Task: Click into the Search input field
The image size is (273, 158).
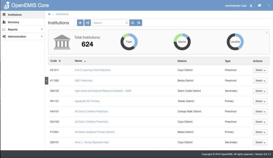Action: [x=108, y=23]
